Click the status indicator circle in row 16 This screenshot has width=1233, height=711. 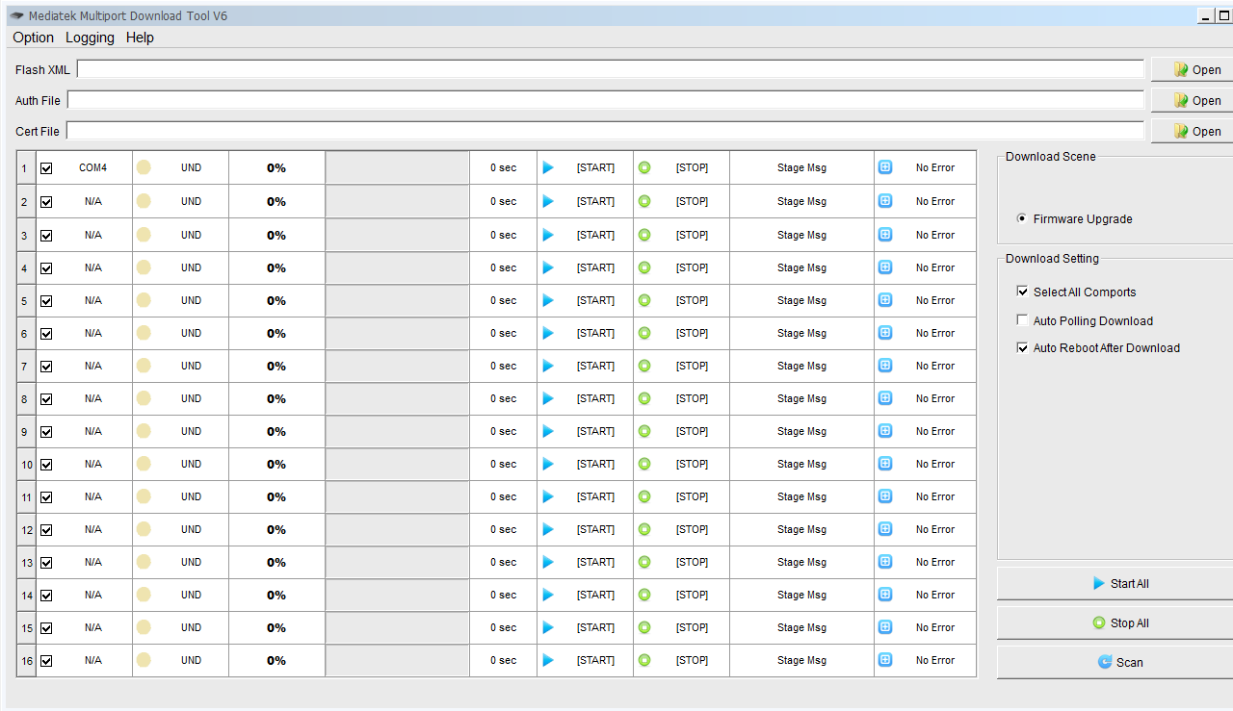click(144, 660)
